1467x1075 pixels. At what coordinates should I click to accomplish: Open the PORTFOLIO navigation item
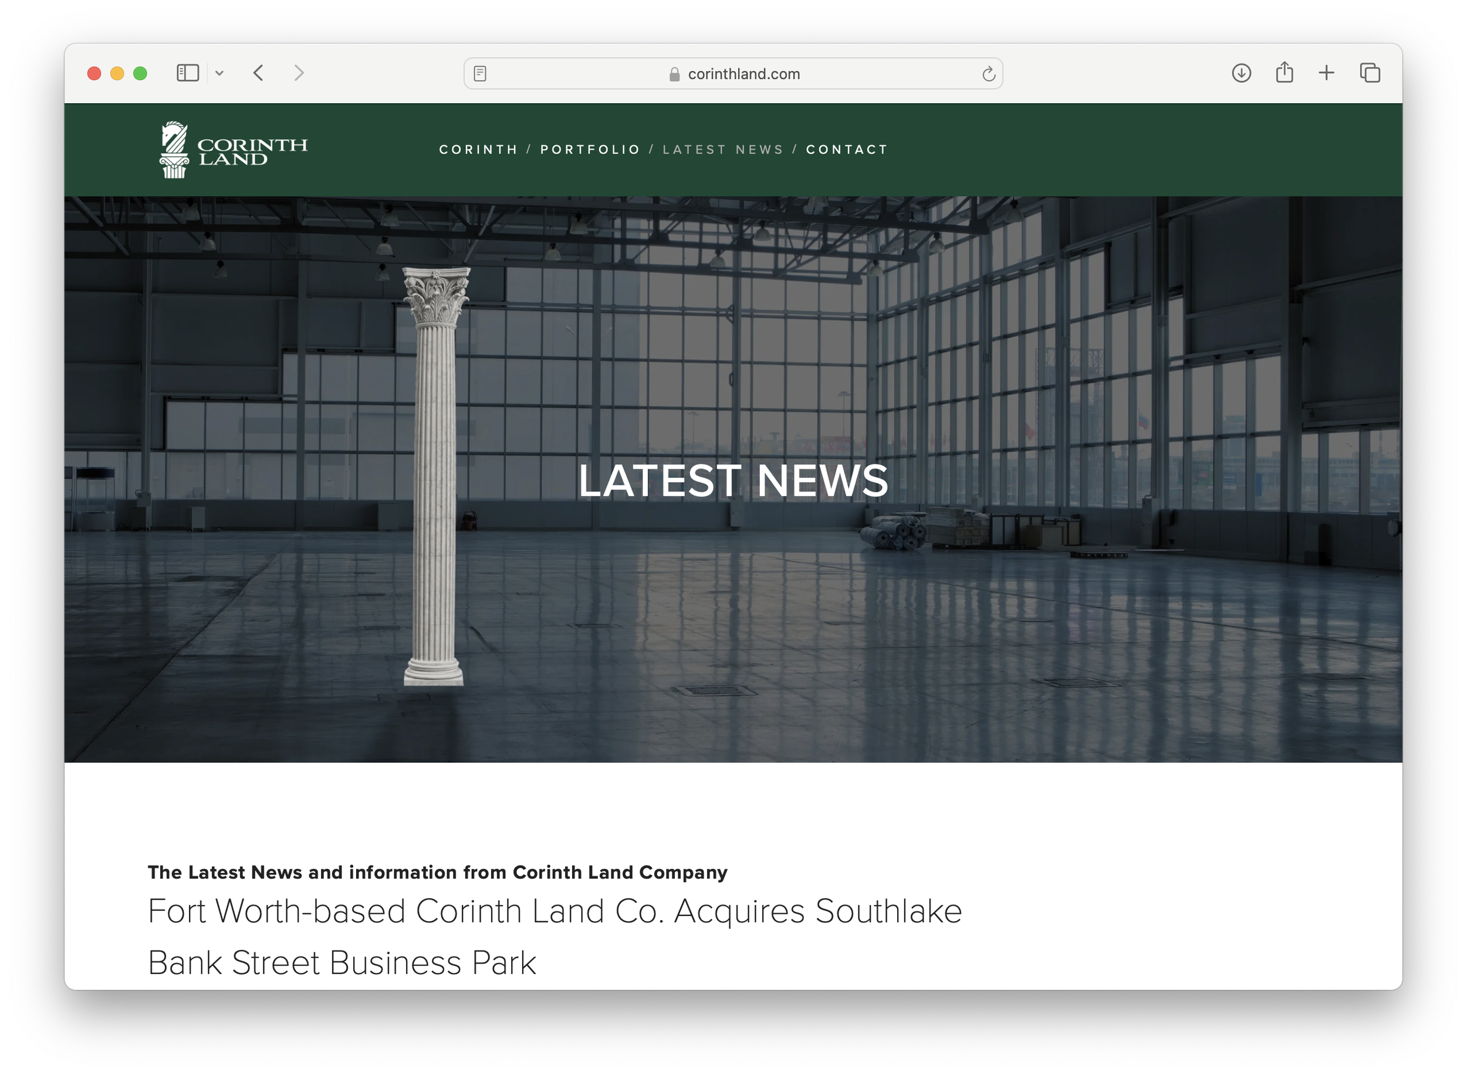[590, 150]
